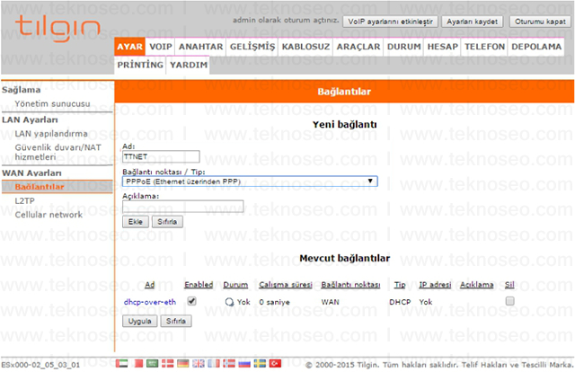
Task: Click the Sil column header
Action: click(x=509, y=285)
